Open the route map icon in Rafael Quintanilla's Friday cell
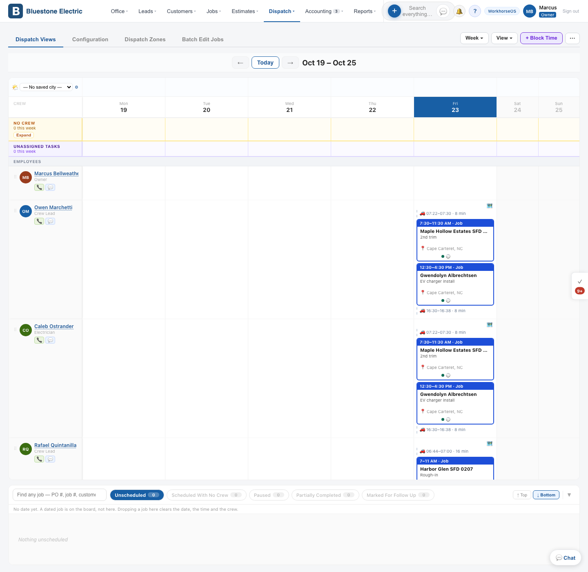The width and height of the screenshot is (588, 572). [x=490, y=444]
